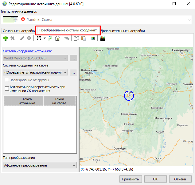The width and height of the screenshot is (195, 185).
Task: Click Точка на карте column header
Action: [x=59, y=101]
